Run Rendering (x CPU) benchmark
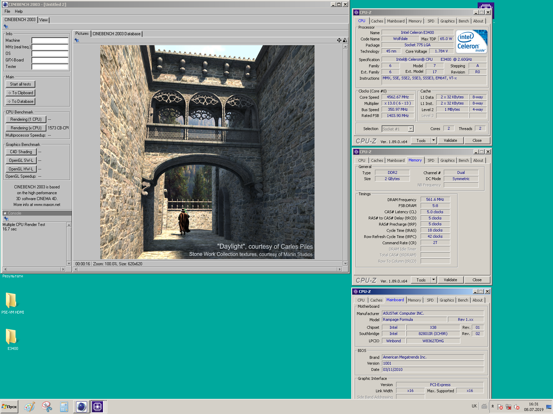Image resolution: width=553 pixels, height=414 pixels. (x=26, y=128)
